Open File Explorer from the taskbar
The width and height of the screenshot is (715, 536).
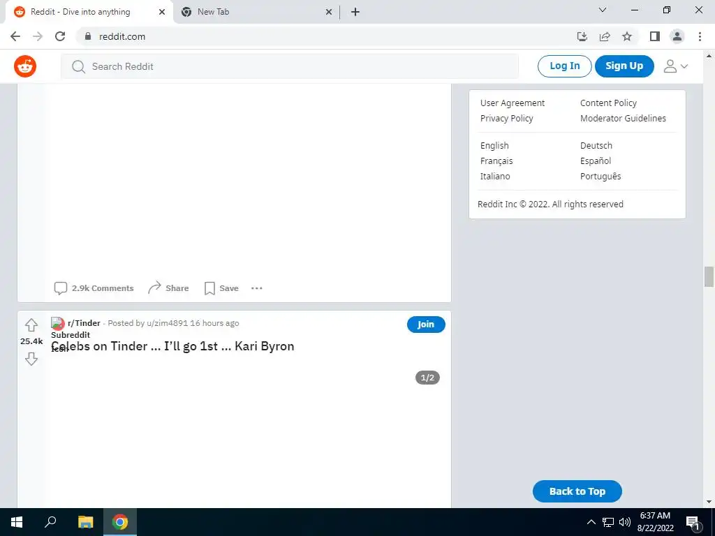point(85,522)
